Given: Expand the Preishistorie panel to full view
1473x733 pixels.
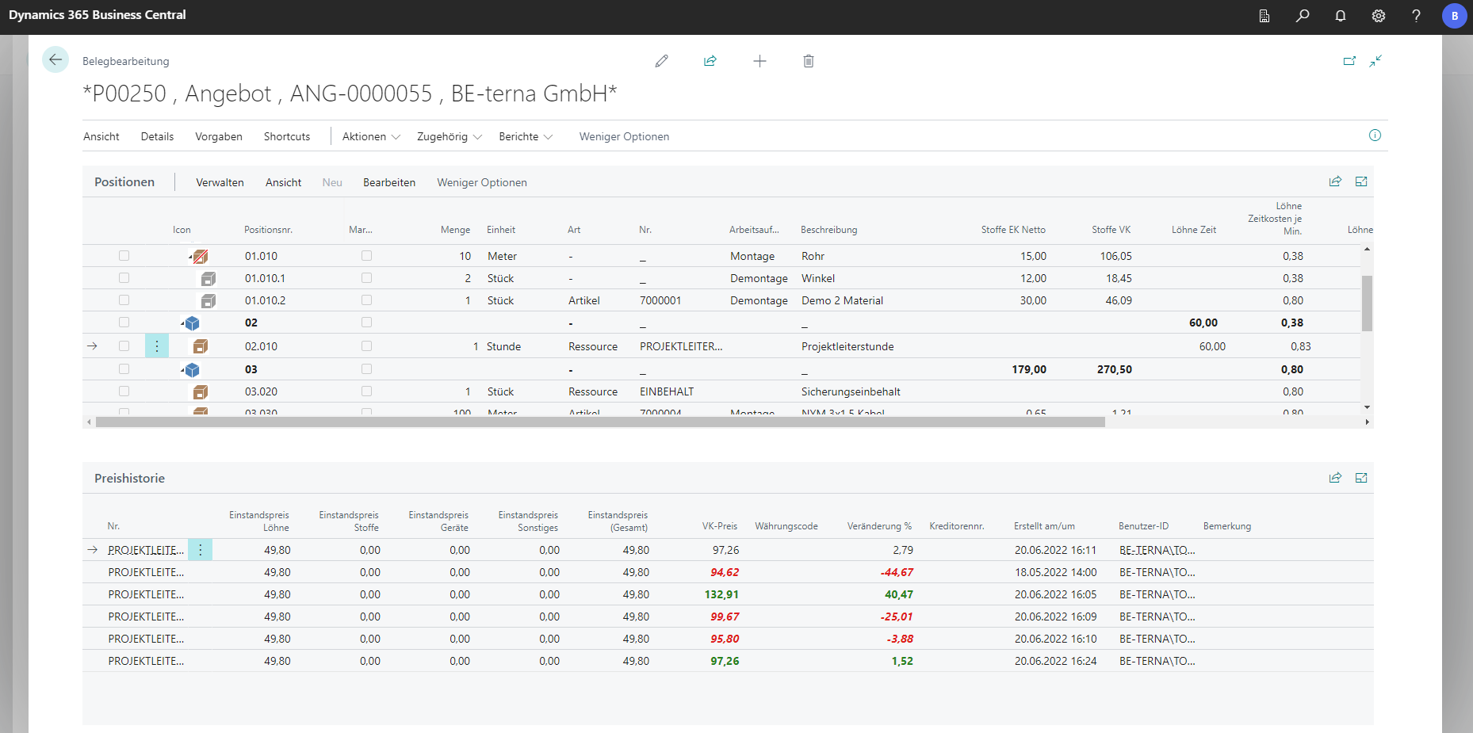Looking at the screenshot, I should [1361, 478].
